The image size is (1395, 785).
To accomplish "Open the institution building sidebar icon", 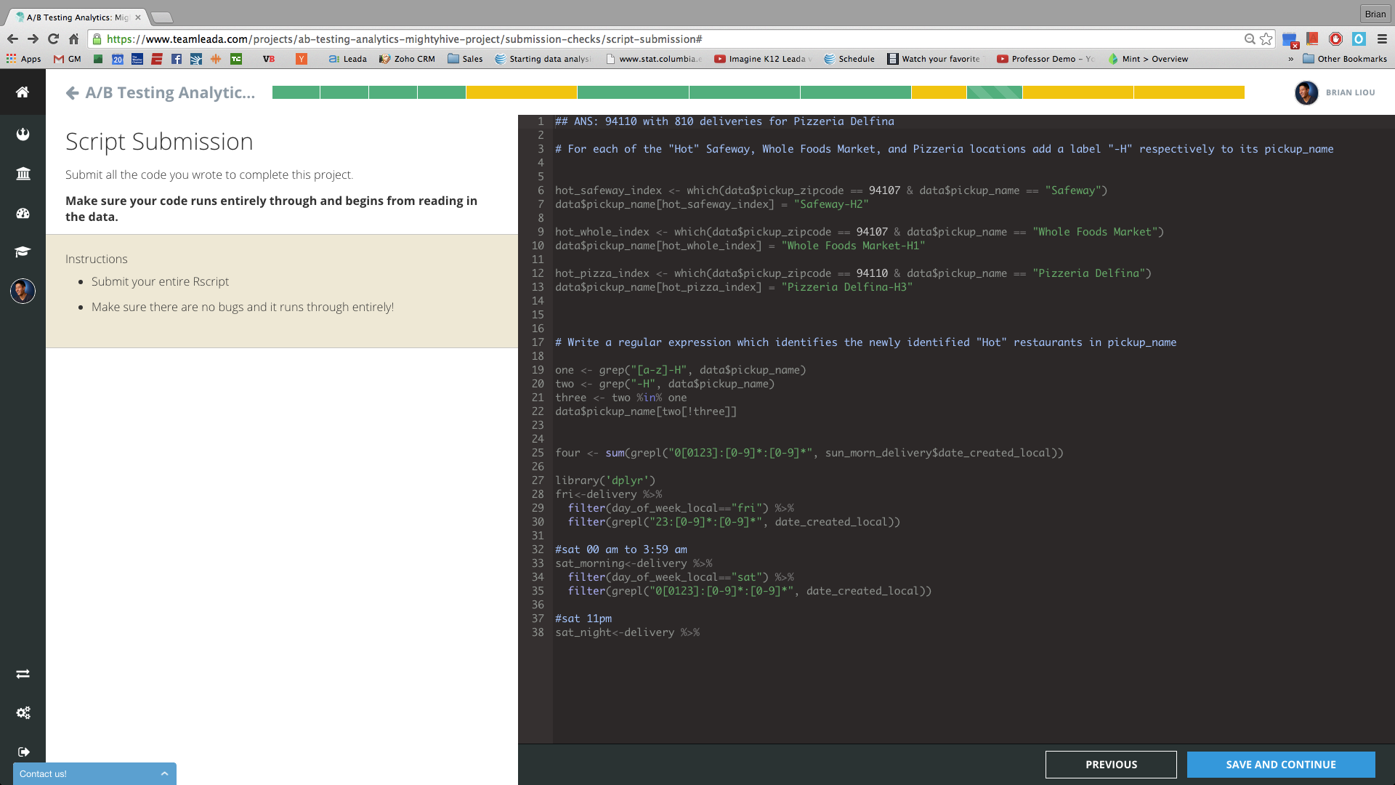I will tap(23, 174).
